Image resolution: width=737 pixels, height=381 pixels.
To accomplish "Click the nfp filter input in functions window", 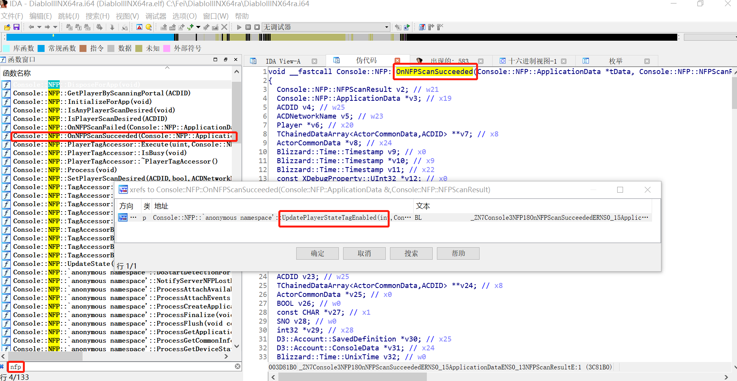I will 120,367.
